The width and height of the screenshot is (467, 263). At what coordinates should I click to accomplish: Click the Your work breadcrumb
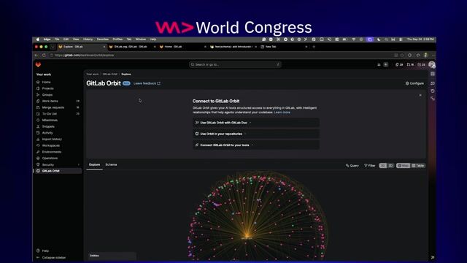point(93,75)
